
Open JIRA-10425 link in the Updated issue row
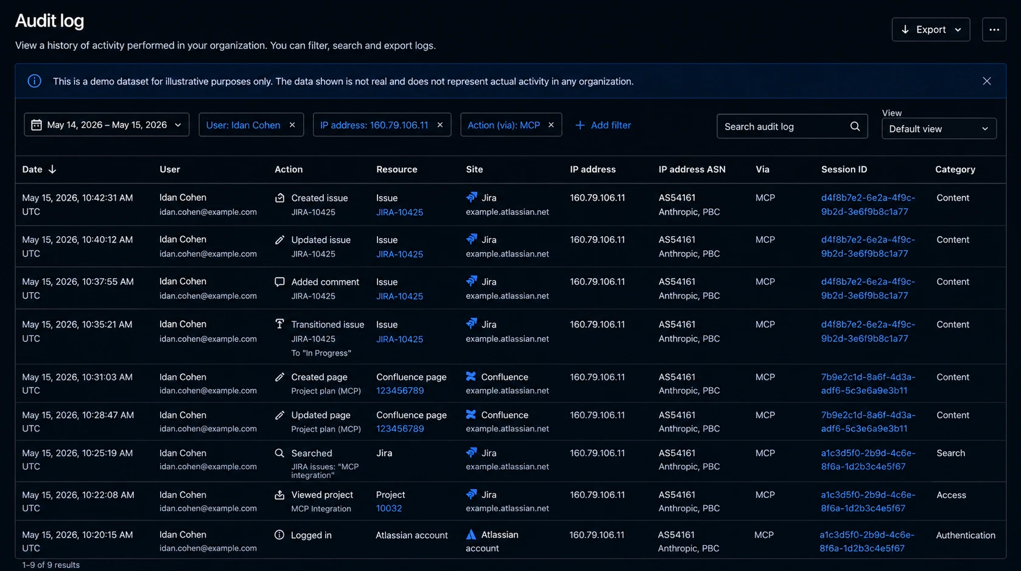coord(399,254)
